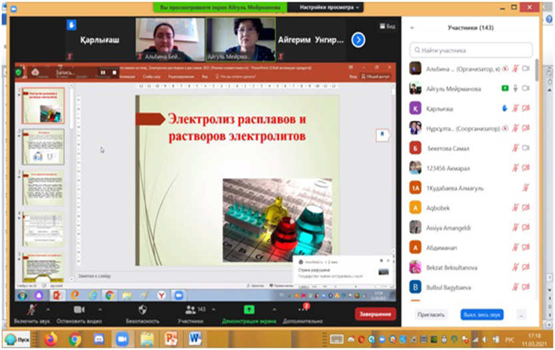Click Айгуль Мейрманова's camera icon
The width and height of the screenshot is (555, 350).
pyautogui.click(x=526, y=89)
